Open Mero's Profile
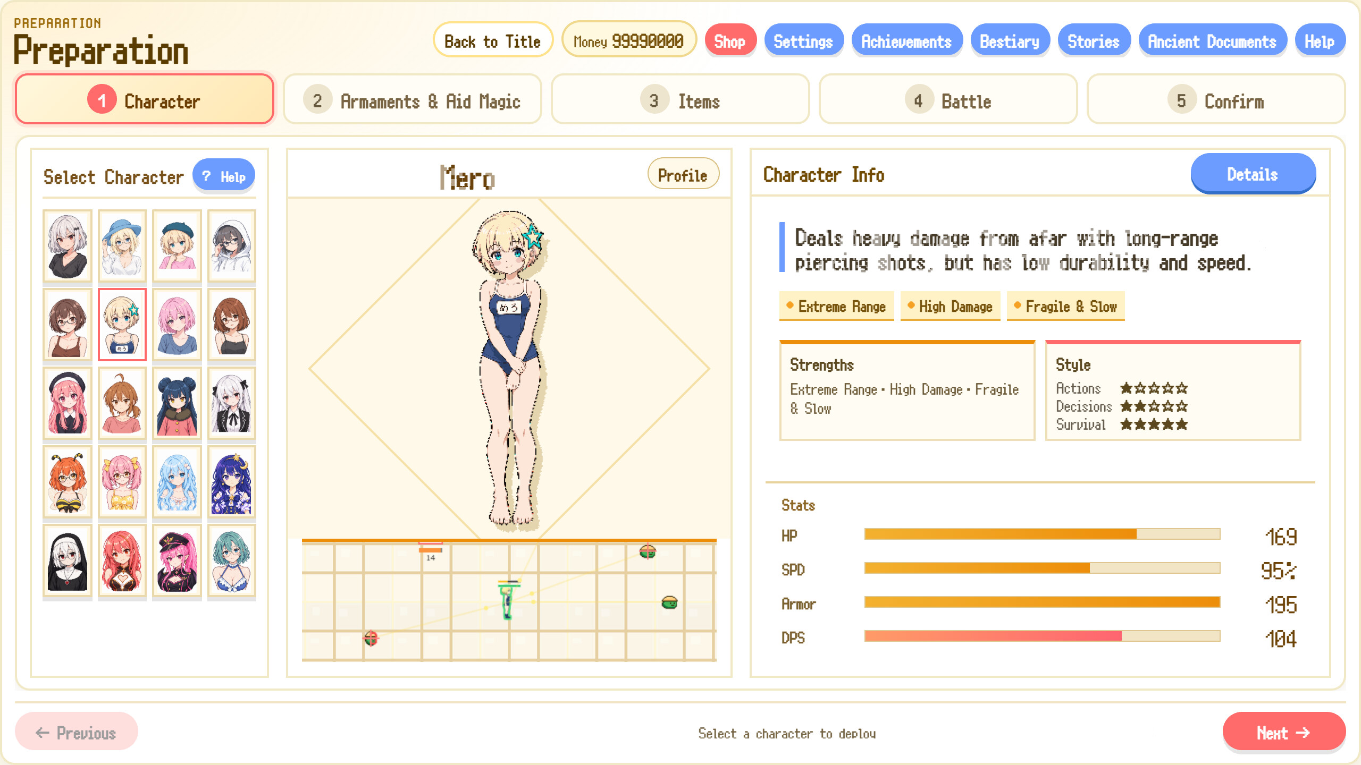This screenshot has width=1361, height=765. [683, 174]
